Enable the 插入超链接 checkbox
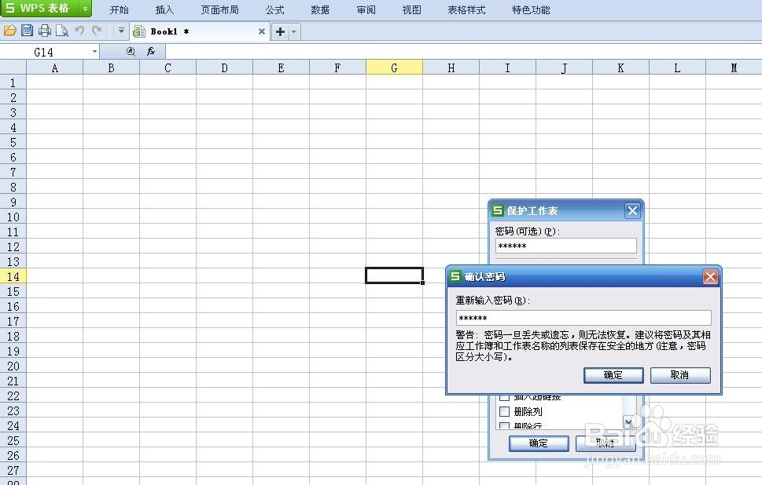Image resolution: width=762 pixels, height=485 pixels. (504, 396)
